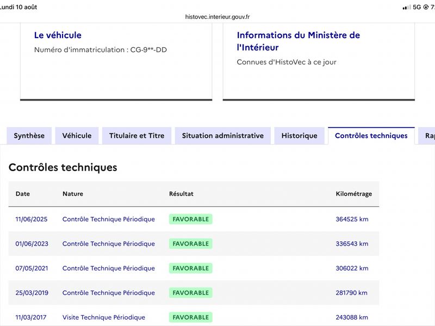Click the FAVORABLE badge for 01/06/2023
This screenshot has width=435, height=326.
coord(191,243)
